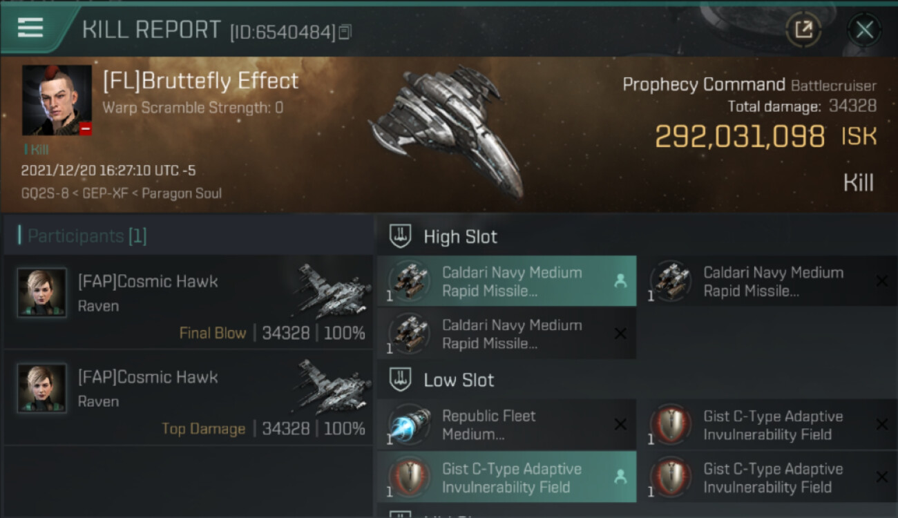Click the share kill report icon
Viewport: 898px width, 518px height.
803,30
